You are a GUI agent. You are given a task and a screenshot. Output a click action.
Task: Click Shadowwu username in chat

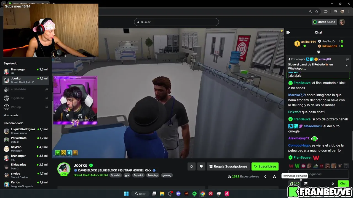tap(313, 126)
